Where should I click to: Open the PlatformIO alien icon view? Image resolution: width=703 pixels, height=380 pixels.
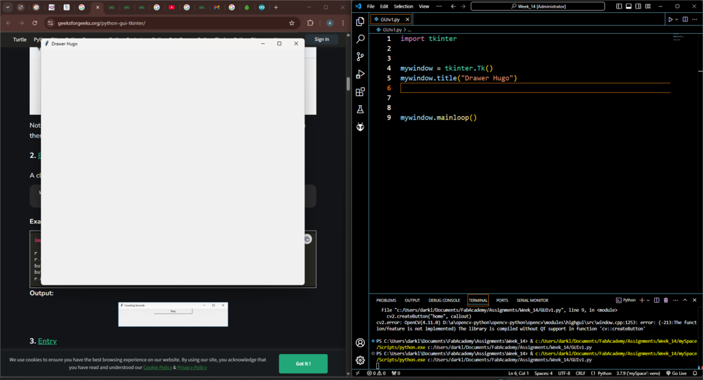coord(360,127)
